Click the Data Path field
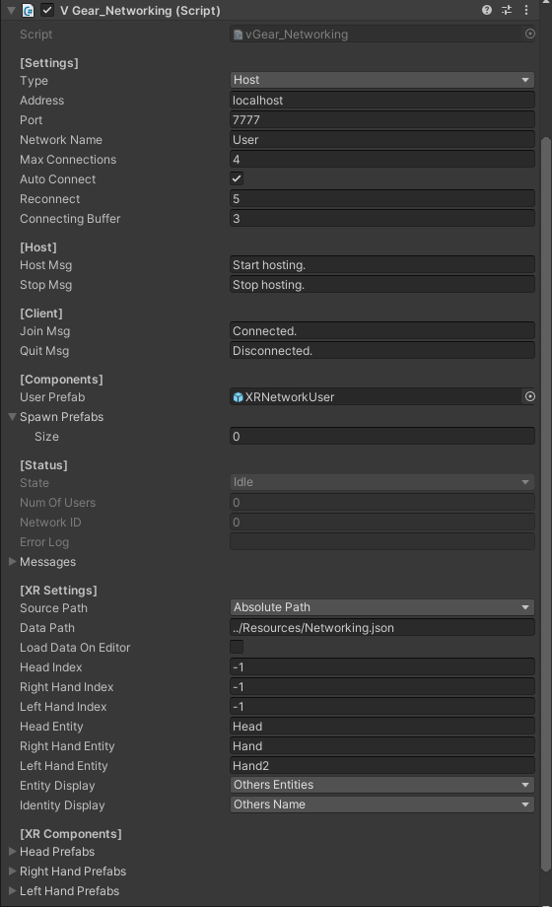The width and height of the screenshot is (552, 907). pyautogui.click(x=381, y=628)
